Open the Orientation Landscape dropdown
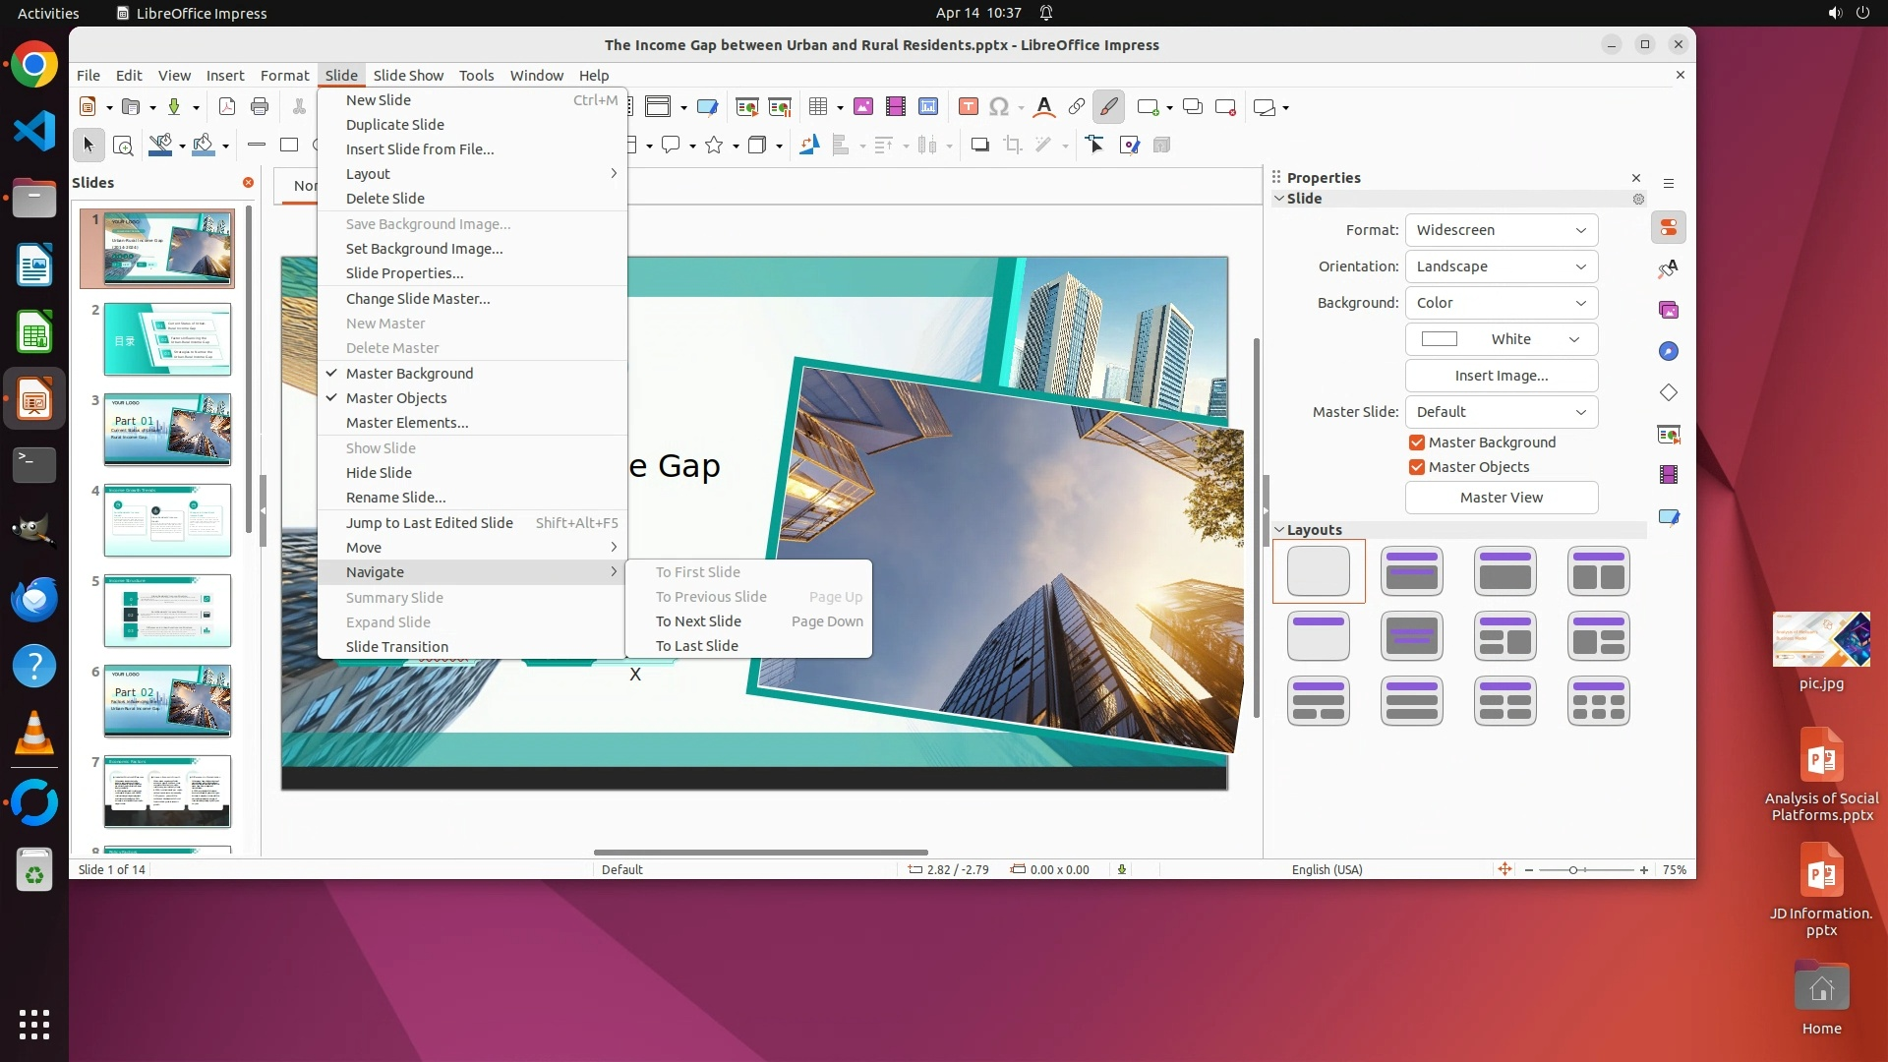Viewport: 1888px width, 1062px height. point(1501,266)
